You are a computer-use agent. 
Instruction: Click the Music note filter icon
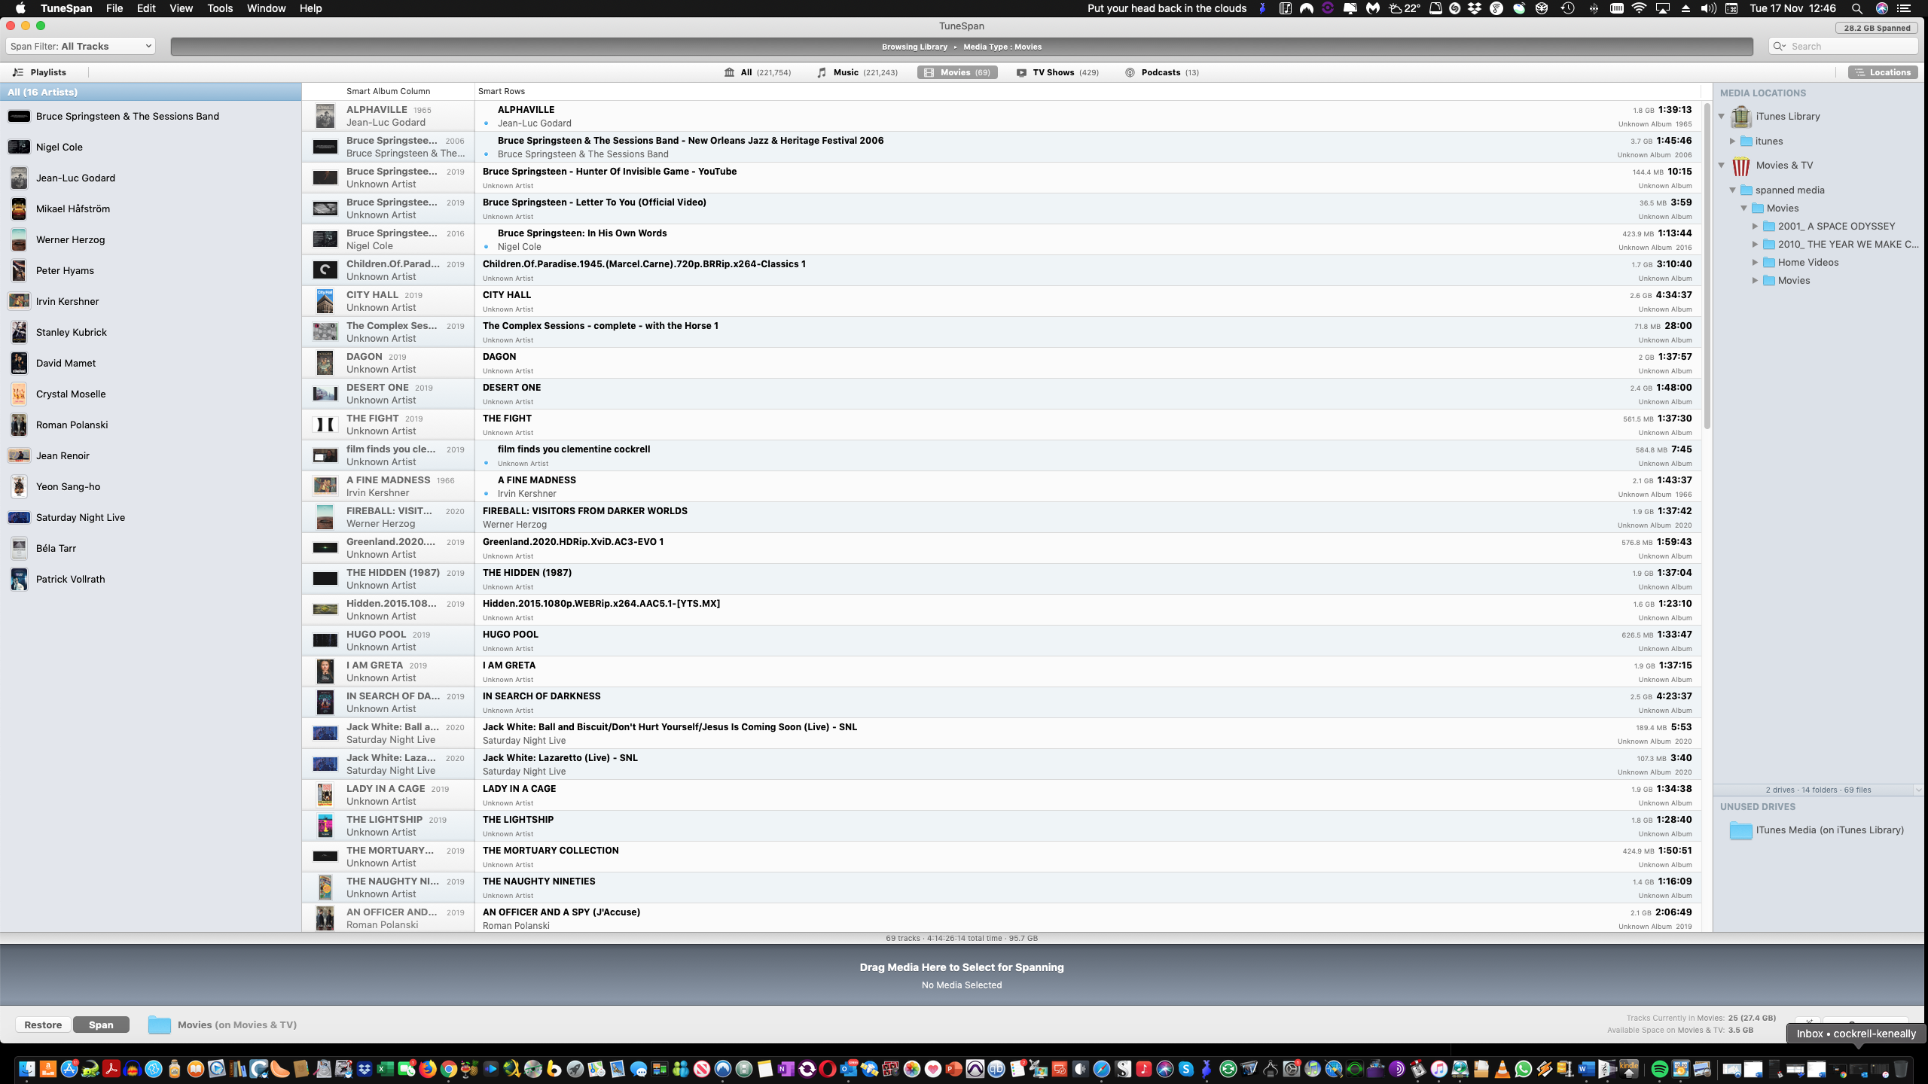[822, 72]
